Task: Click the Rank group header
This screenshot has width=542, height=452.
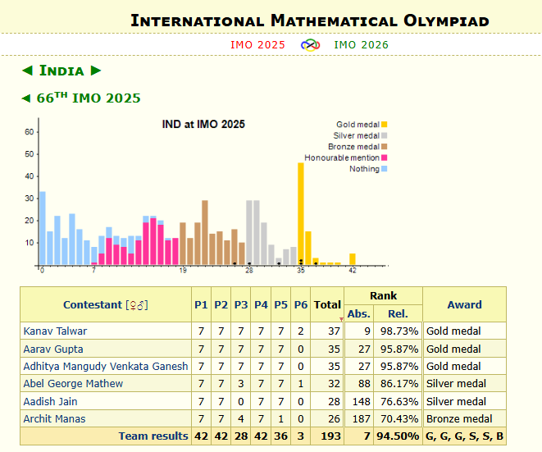Action: pos(384,295)
